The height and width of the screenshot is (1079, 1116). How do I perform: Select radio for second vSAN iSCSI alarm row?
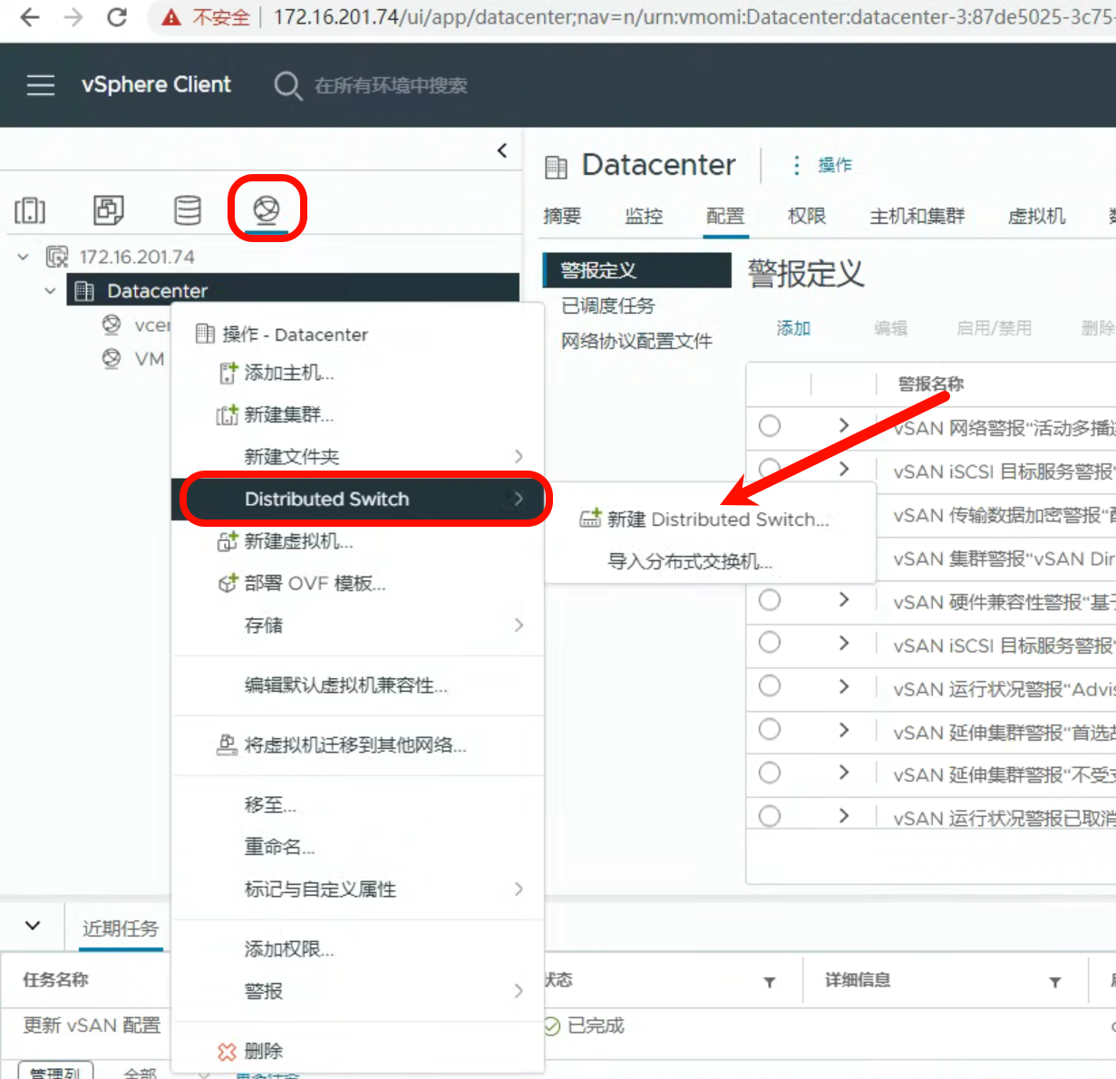coord(770,643)
